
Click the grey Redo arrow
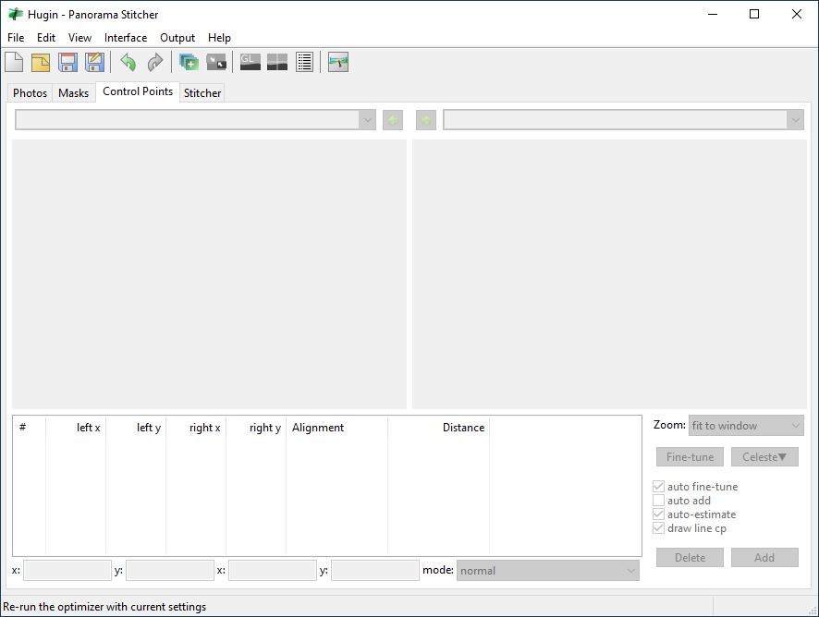[x=155, y=62]
